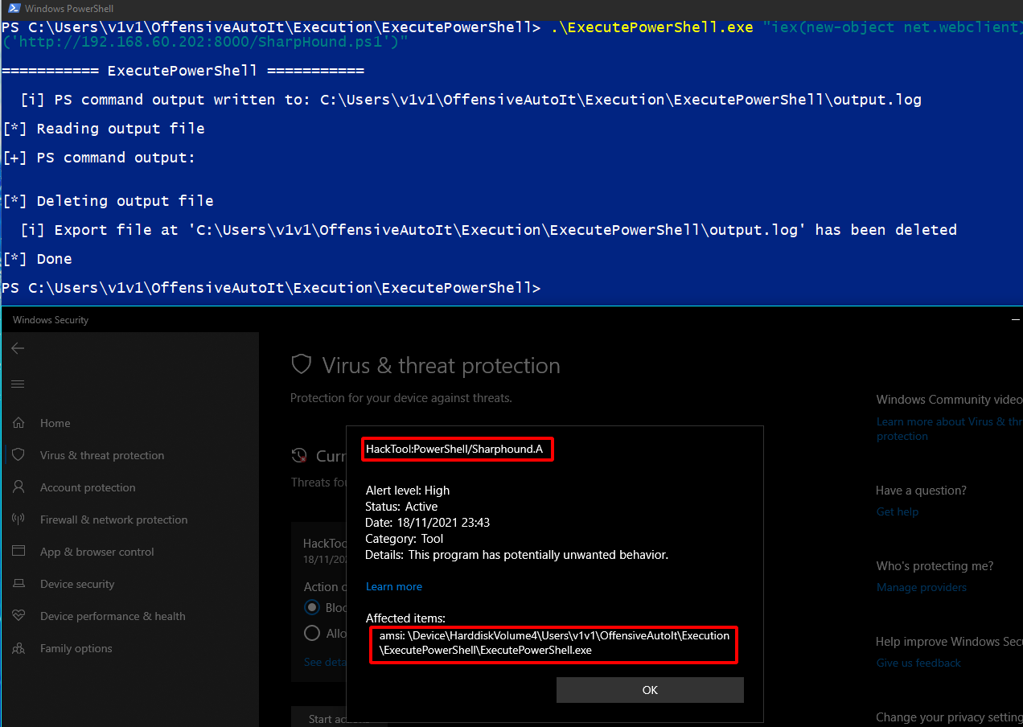Click the 'Affected items:' label
The width and height of the screenshot is (1023, 727).
coord(405,618)
